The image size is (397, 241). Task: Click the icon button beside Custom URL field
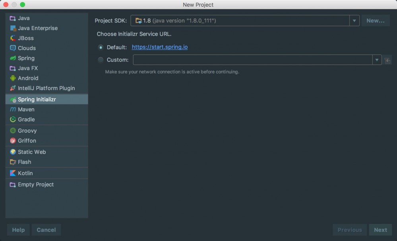click(x=387, y=60)
